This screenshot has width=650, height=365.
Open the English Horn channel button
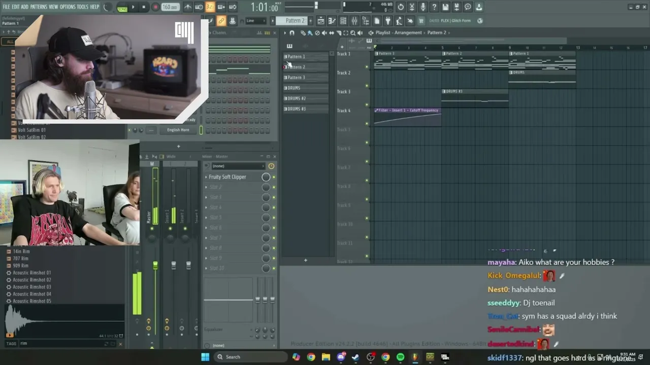click(x=178, y=130)
